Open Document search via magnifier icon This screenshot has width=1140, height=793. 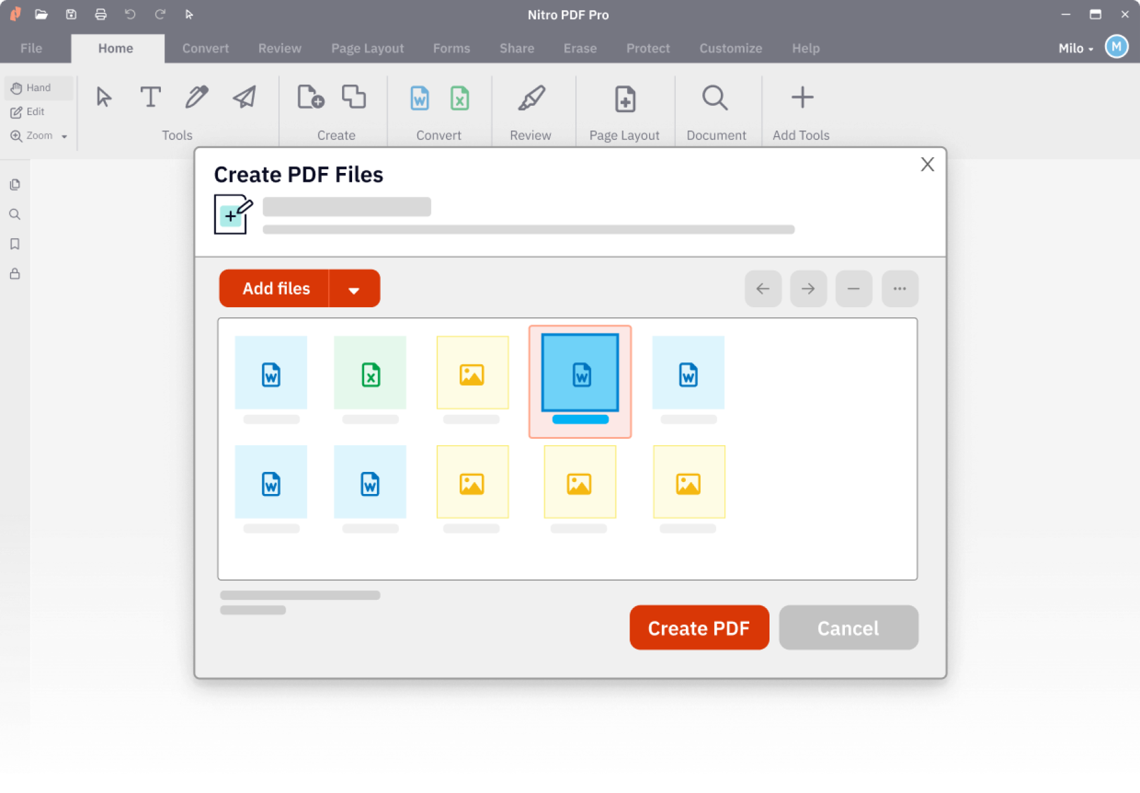tap(714, 98)
